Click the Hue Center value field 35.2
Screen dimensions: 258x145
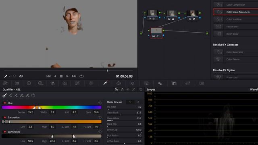click(x=30, y=112)
